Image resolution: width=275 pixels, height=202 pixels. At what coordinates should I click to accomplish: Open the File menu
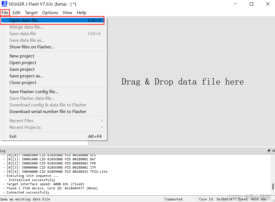tap(5, 13)
